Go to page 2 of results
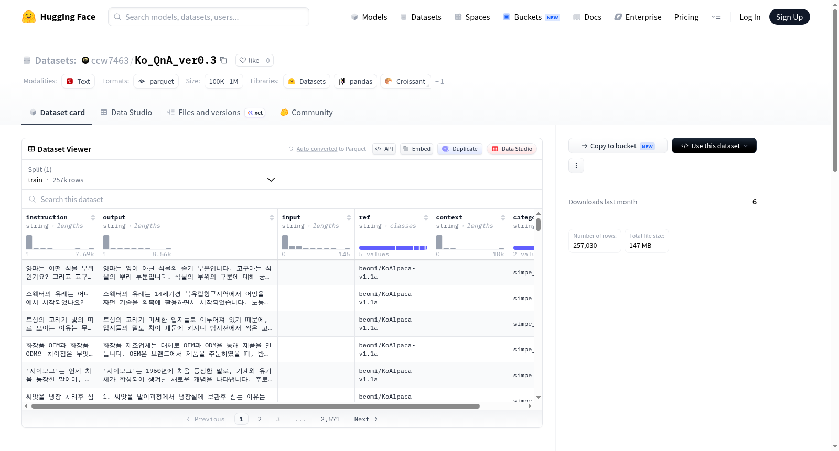839x451 pixels. 260,419
